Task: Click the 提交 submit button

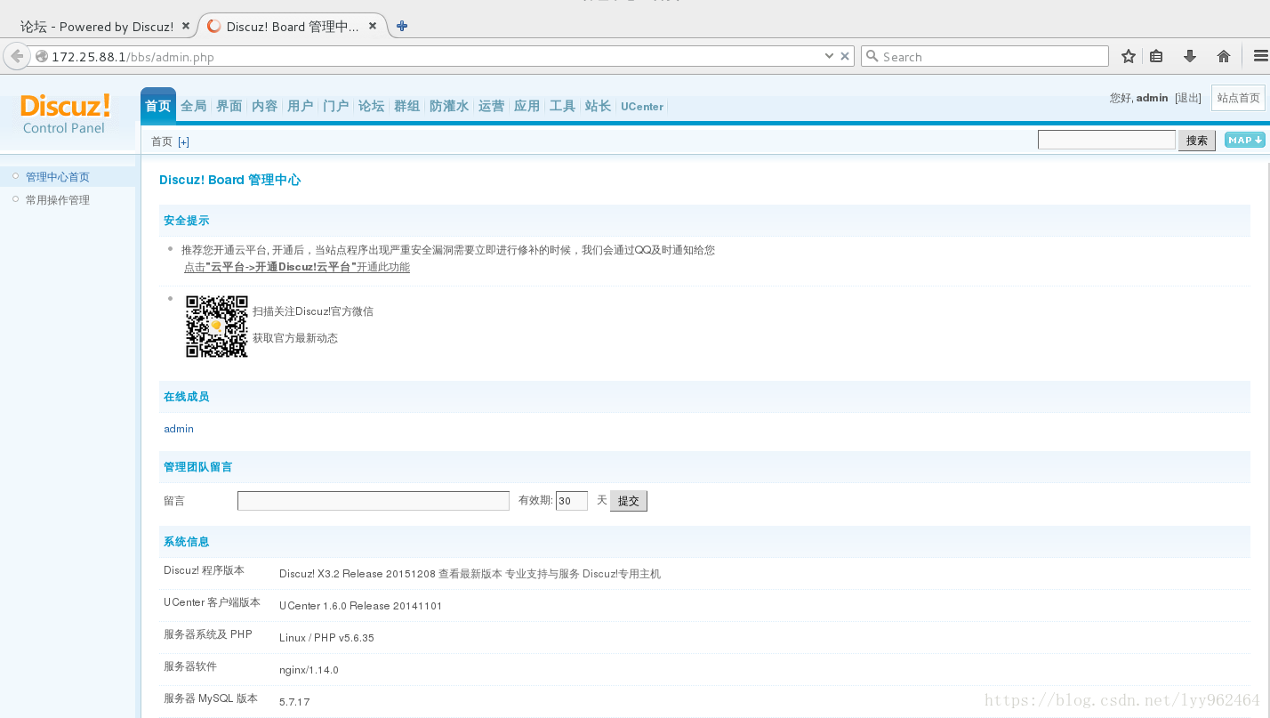Action: pyautogui.click(x=629, y=501)
